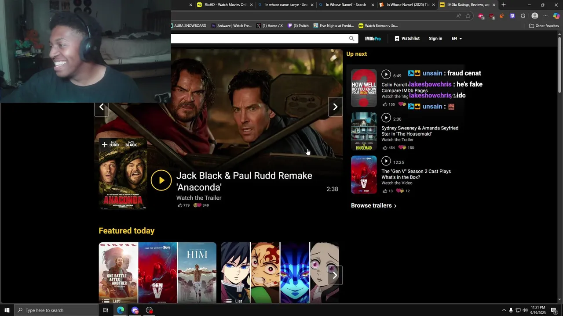Focus the IMDb search input field
This screenshot has width=563, height=316.
pos(259,39)
